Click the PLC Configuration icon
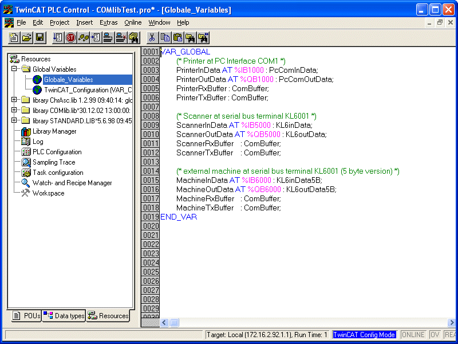 (26, 152)
